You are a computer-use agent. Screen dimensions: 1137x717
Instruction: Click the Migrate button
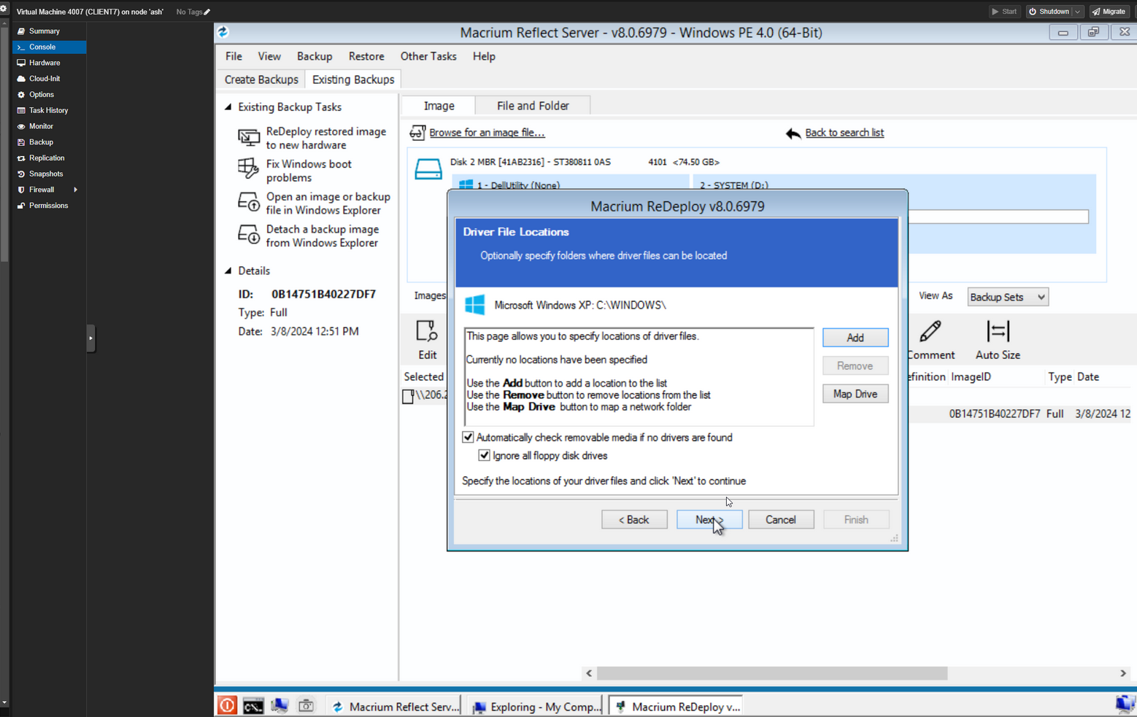tap(1109, 12)
